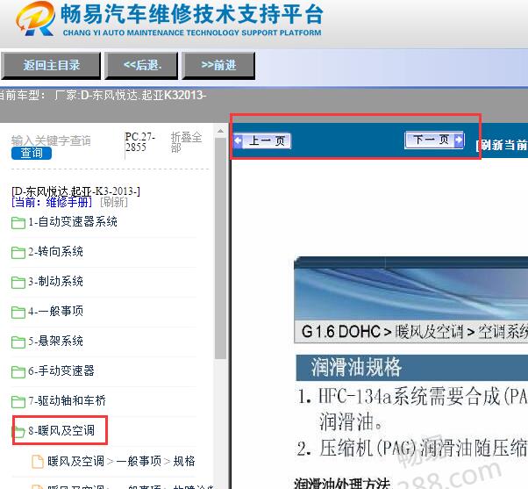Click the [刷新] link under the vehicle name
Viewport: 528px width, 489px height.
114,202
